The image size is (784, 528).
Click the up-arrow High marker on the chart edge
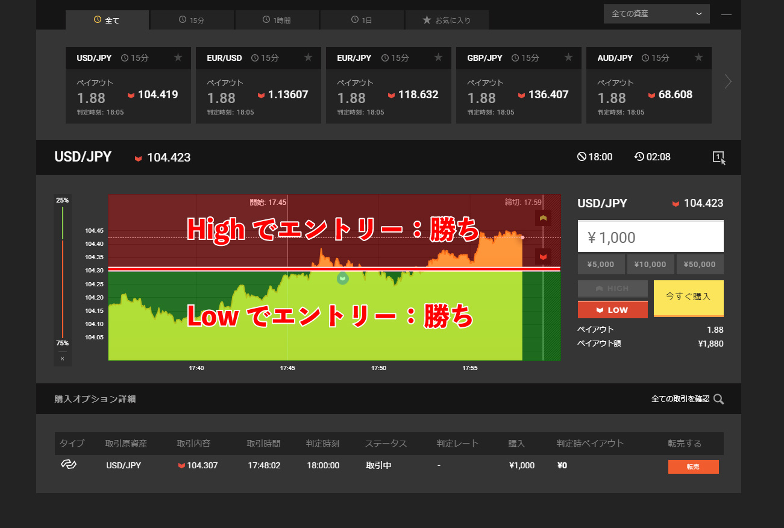pos(543,218)
